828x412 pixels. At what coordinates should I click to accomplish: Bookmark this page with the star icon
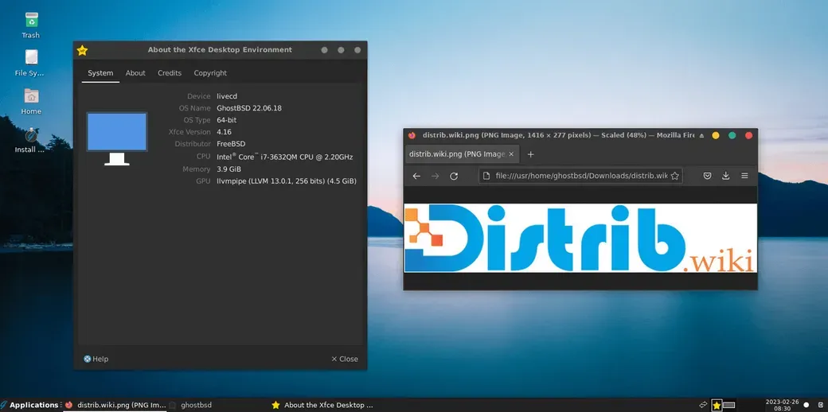(674, 176)
